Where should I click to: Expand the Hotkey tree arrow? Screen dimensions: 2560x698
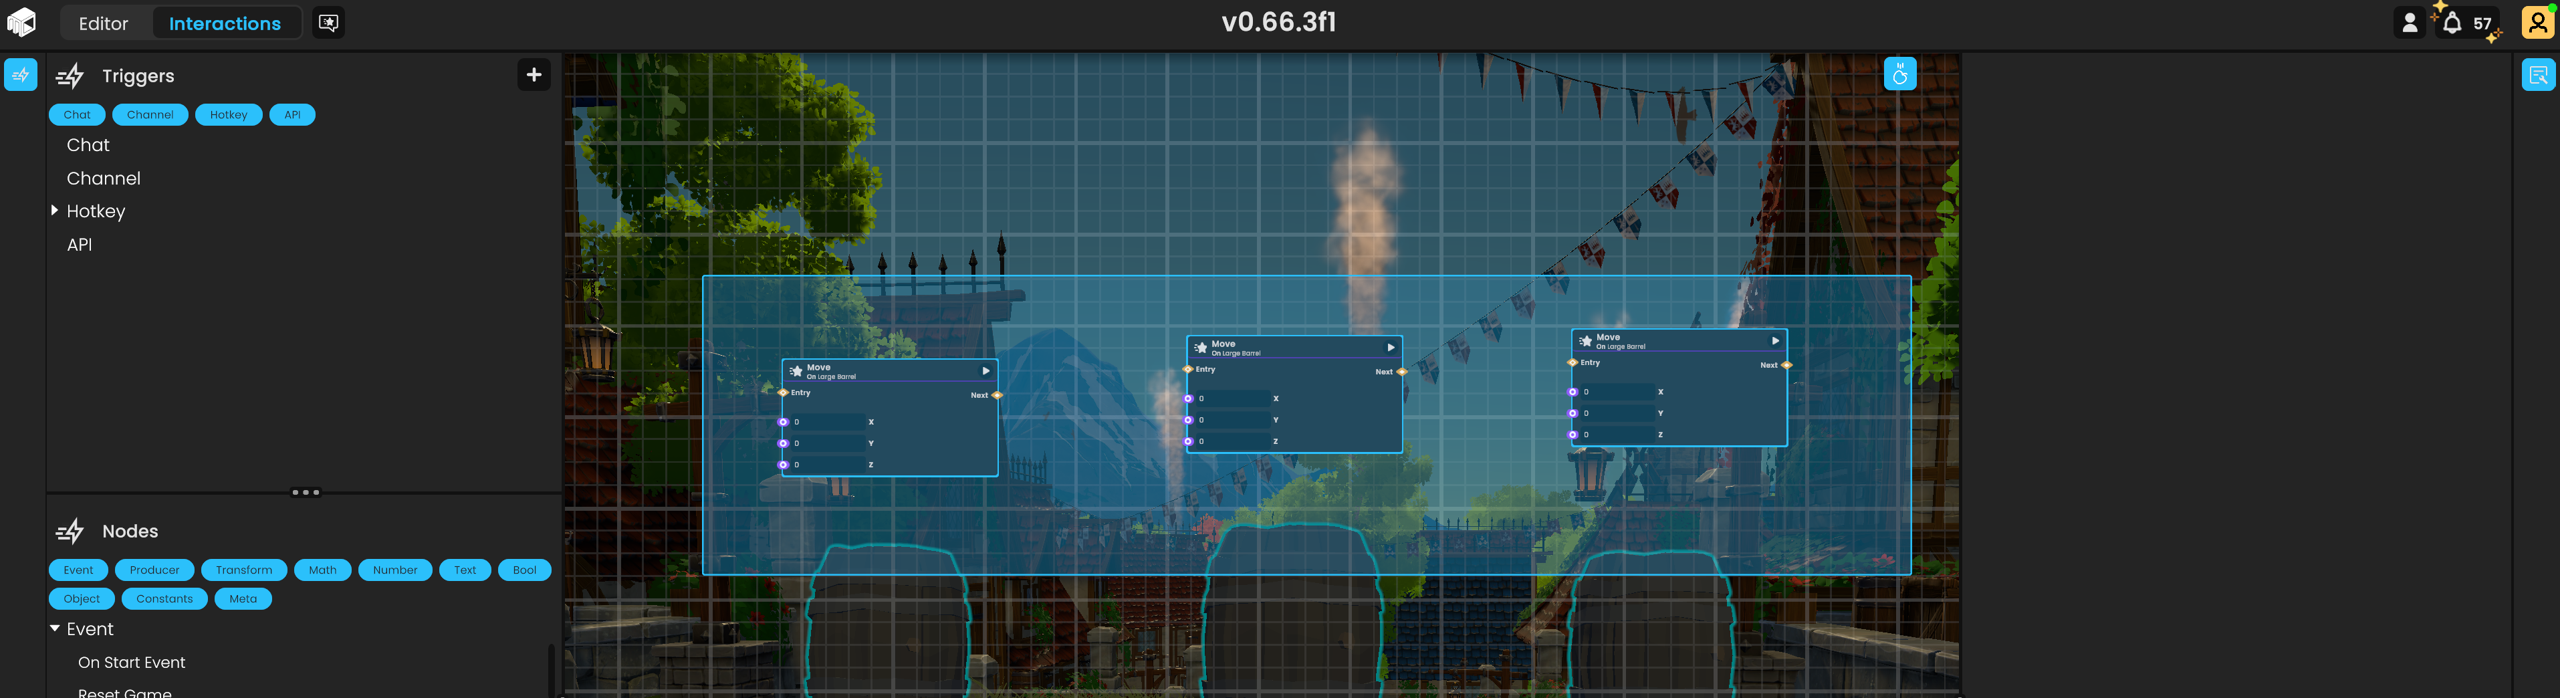pyautogui.click(x=55, y=211)
